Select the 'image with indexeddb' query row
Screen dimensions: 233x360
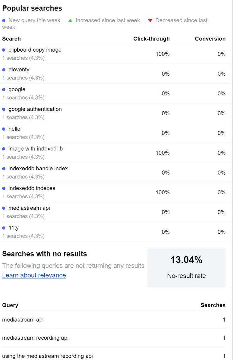tap(35, 149)
